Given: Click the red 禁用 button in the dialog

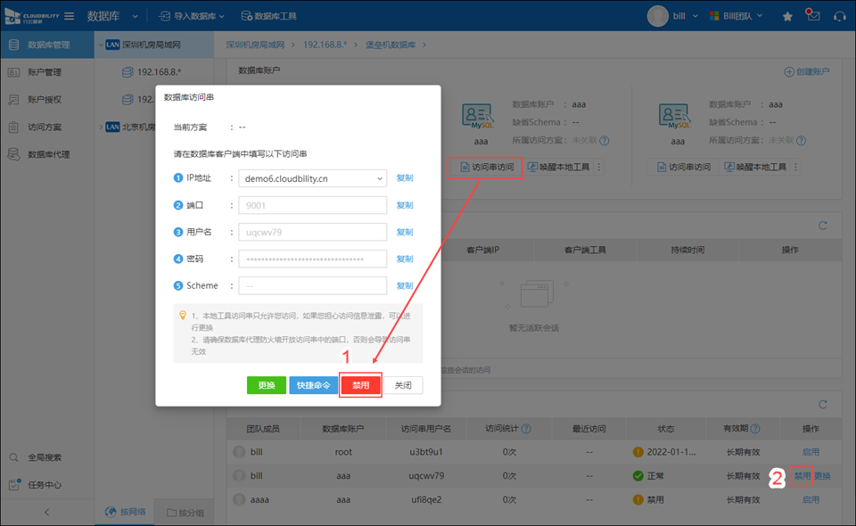Looking at the screenshot, I should (360, 385).
